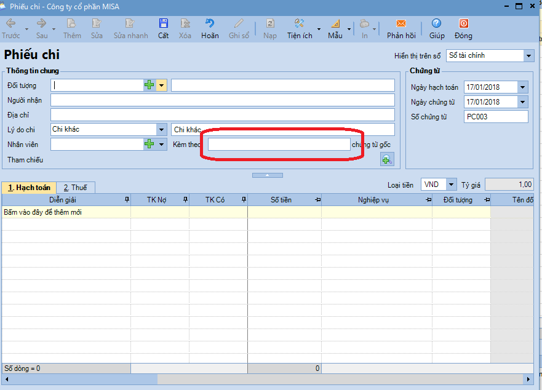Open the Tiện ích utilities icon
This screenshot has width=542, height=390.
pyautogui.click(x=300, y=23)
